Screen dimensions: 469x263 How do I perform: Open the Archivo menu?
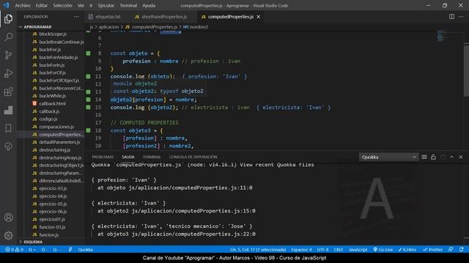pos(23,5)
